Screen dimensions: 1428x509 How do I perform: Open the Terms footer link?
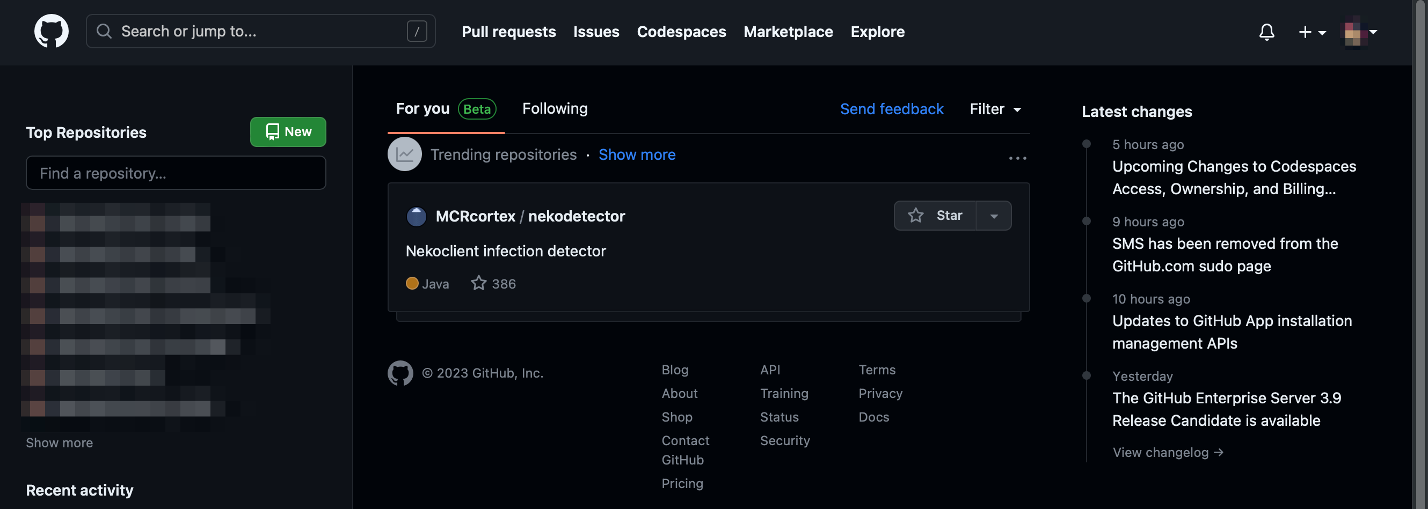pyautogui.click(x=877, y=370)
